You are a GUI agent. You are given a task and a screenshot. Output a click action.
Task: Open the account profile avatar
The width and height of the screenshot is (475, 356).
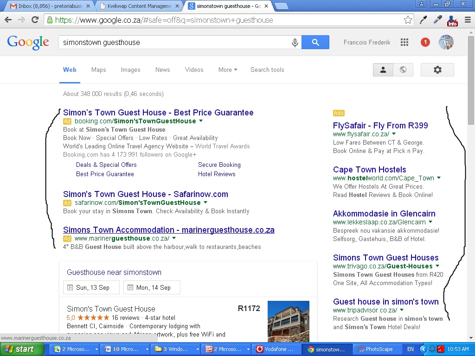pos(446,42)
